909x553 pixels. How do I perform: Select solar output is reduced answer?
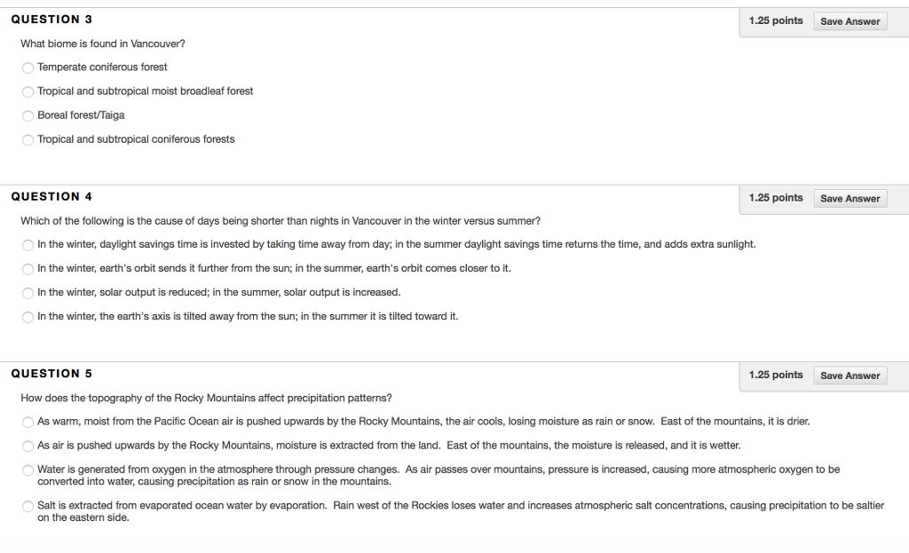[x=28, y=293]
